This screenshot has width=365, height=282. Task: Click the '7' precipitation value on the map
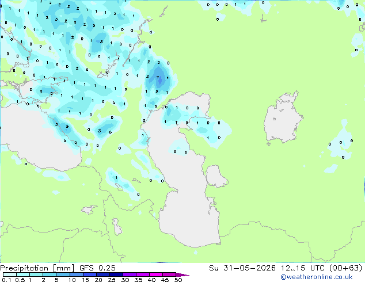[x=158, y=77]
